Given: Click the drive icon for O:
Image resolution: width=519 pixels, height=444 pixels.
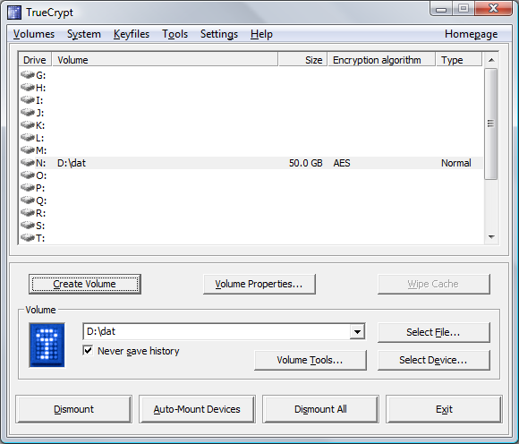Looking at the screenshot, I should tap(28, 175).
